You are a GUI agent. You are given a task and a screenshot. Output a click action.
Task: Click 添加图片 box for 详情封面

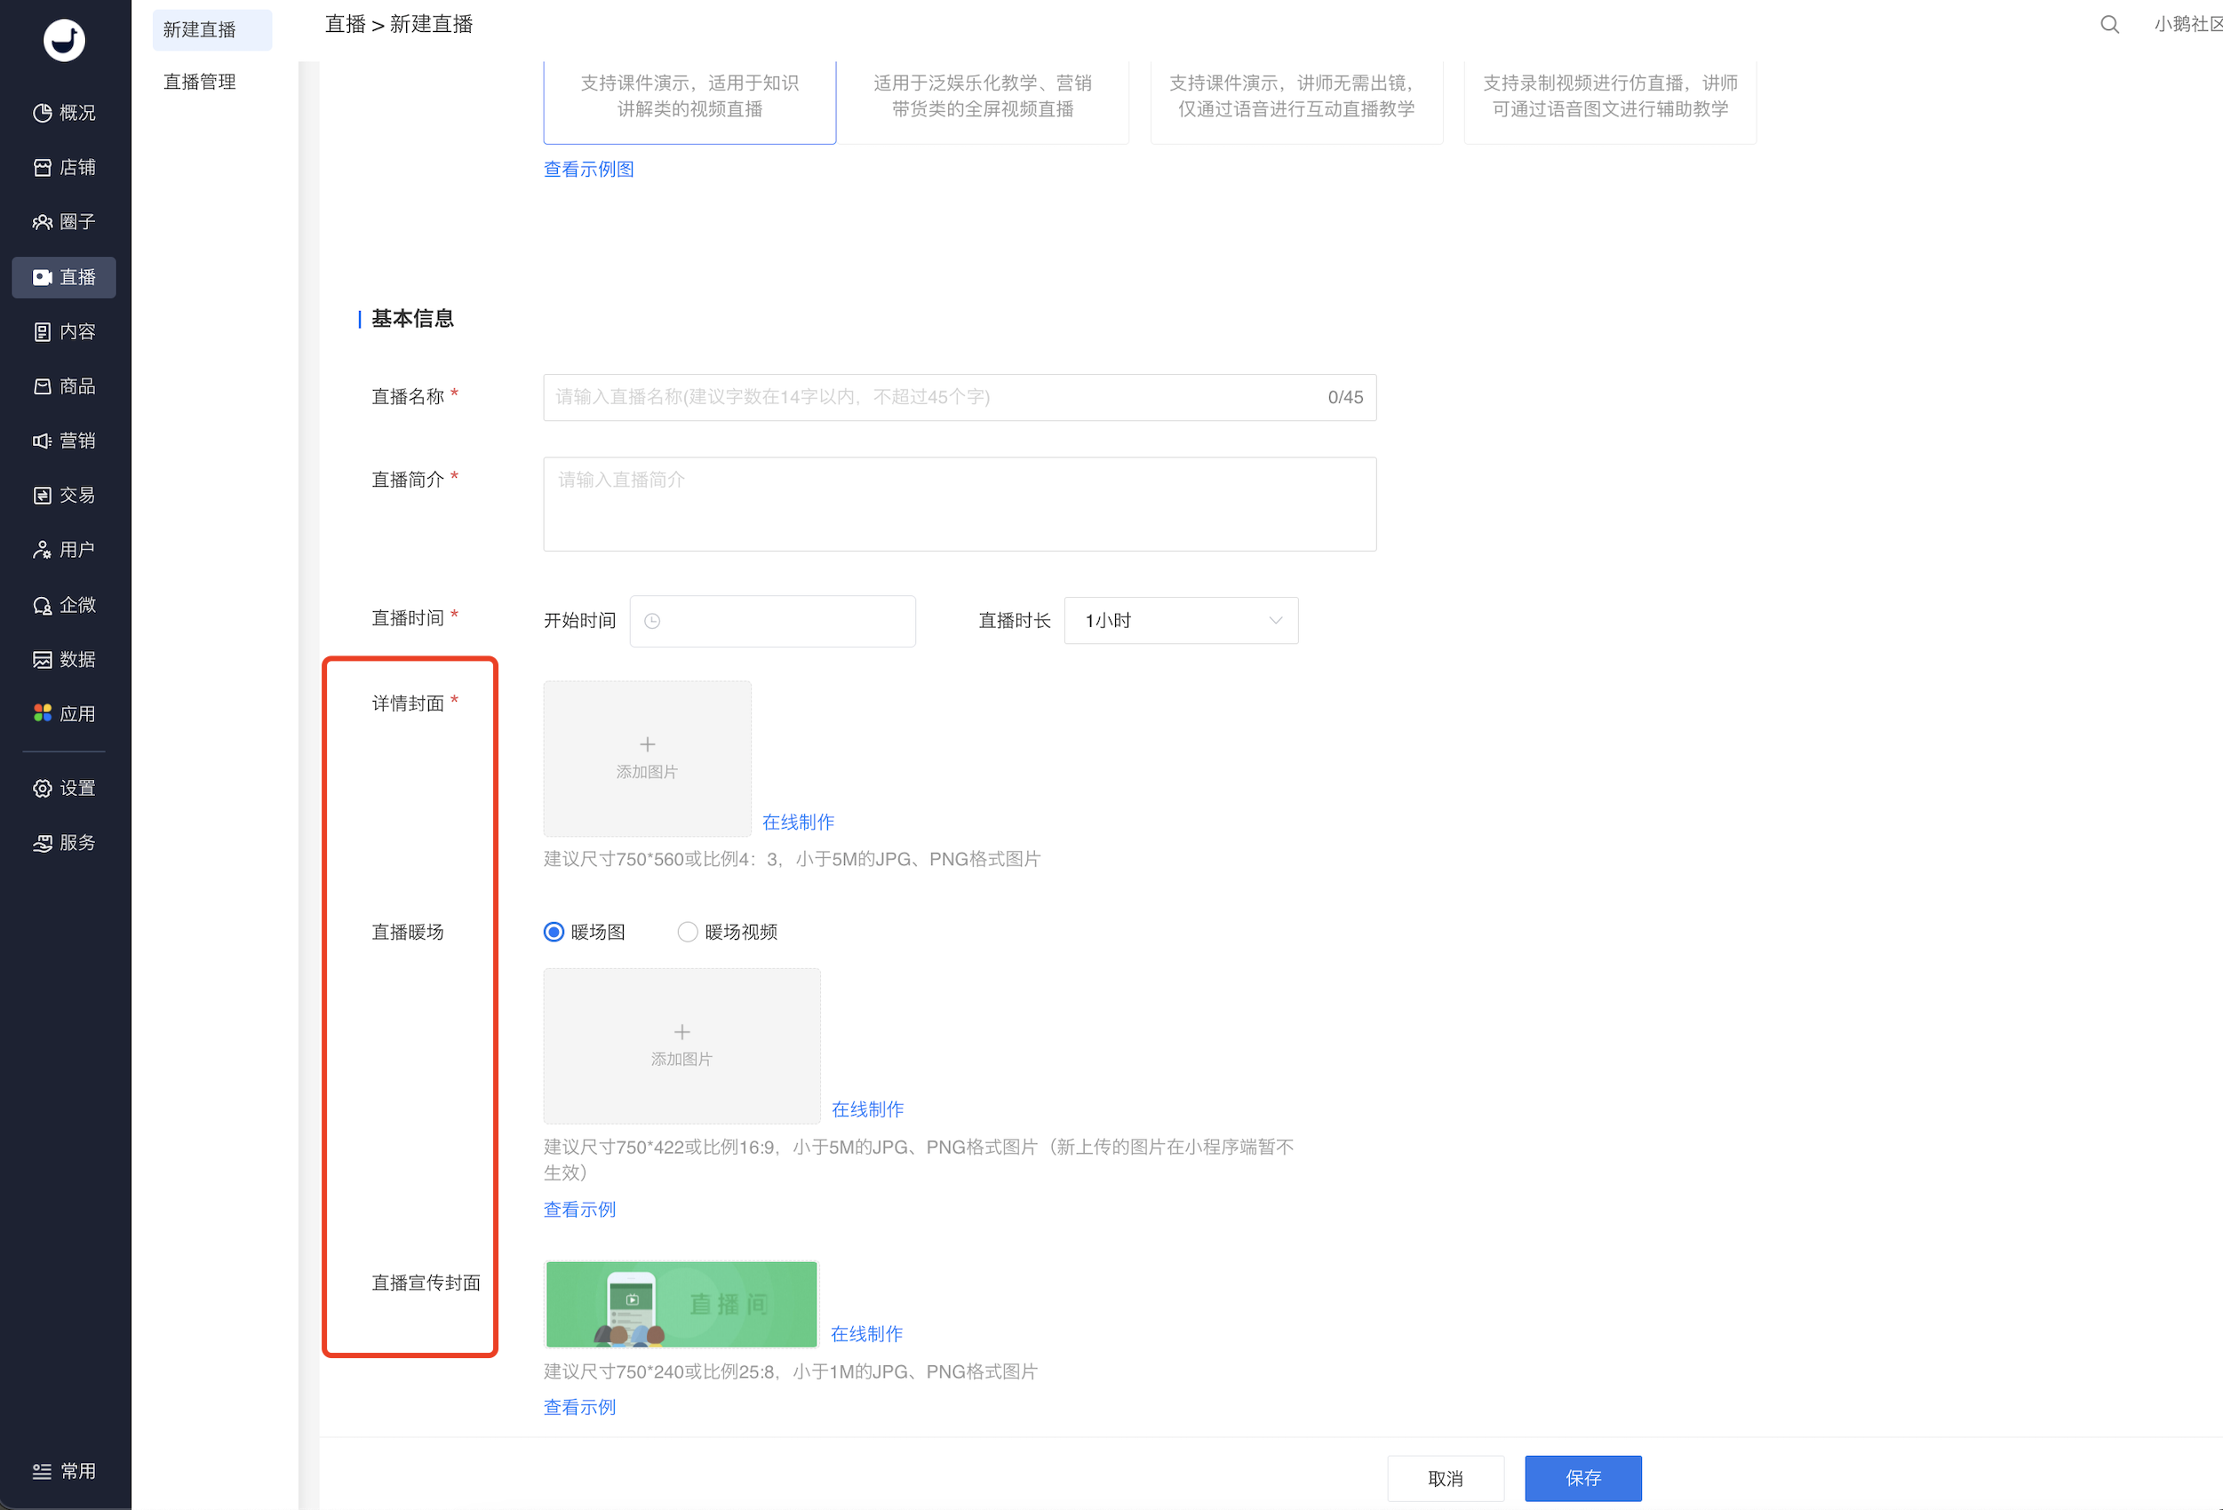pyautogui.click(x=648, y=759)
